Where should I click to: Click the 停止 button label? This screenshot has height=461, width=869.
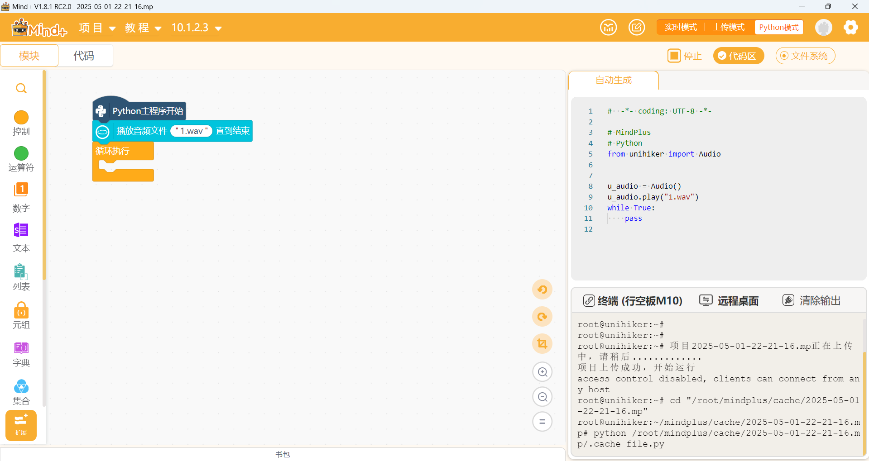(692, 56)
